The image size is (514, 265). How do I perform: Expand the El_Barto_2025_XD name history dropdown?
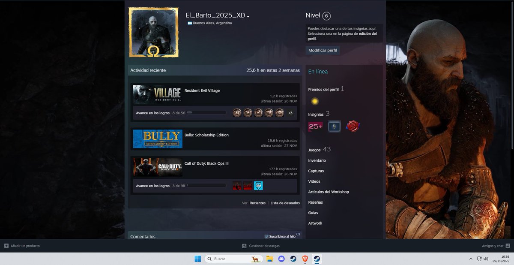(x=248, y=16)
